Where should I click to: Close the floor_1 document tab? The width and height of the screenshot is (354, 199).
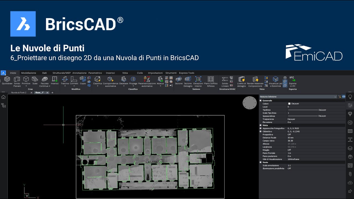click(48, 93)
